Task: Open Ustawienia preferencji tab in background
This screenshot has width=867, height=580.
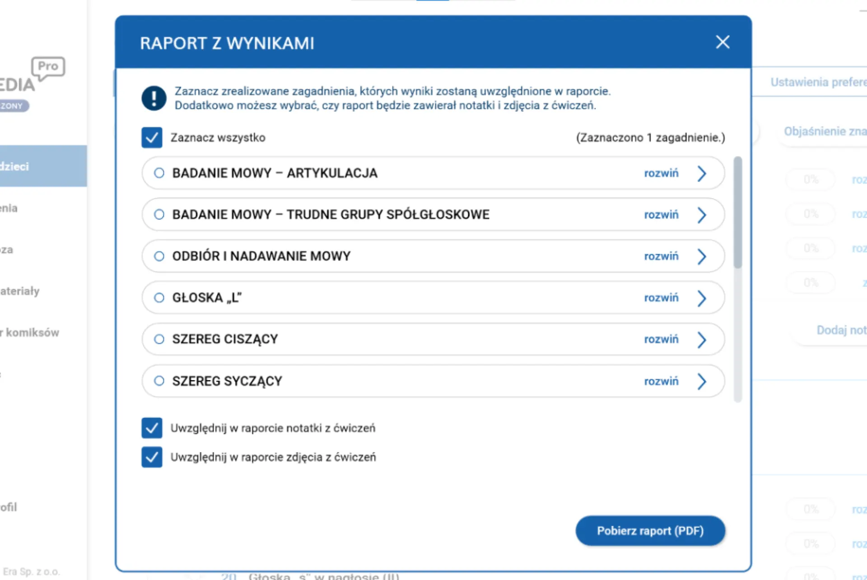Action: pyautogui.click(x=817, y=82)
